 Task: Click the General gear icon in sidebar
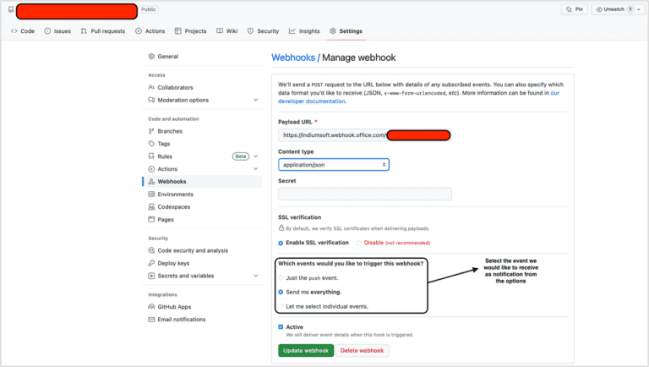coord(151,57)
